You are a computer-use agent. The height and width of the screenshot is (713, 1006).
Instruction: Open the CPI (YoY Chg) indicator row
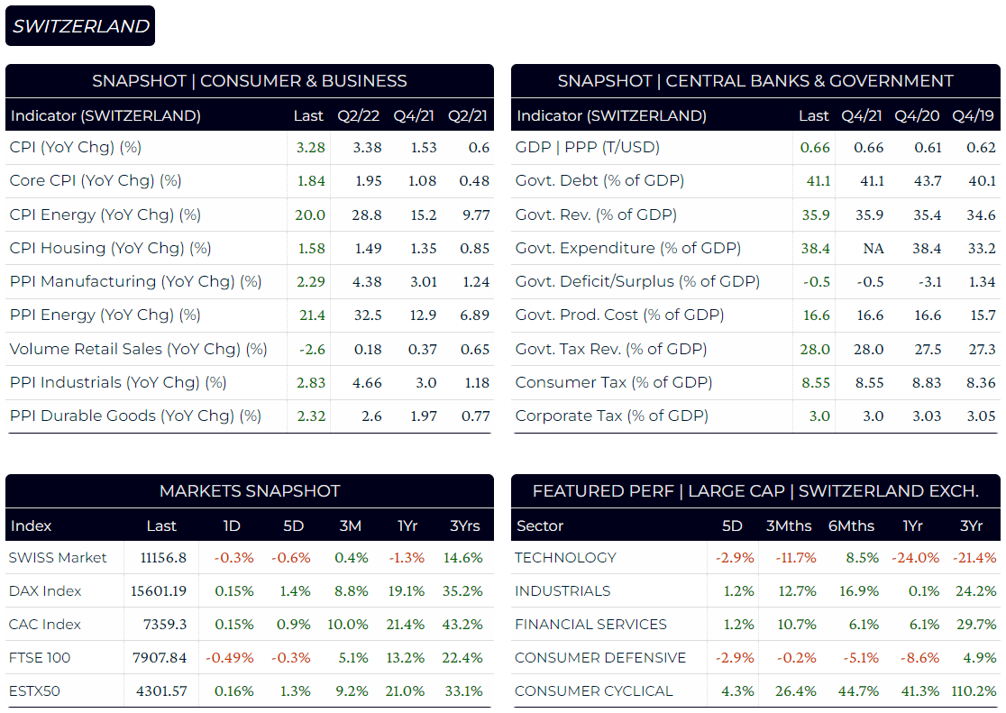(250, 148)
